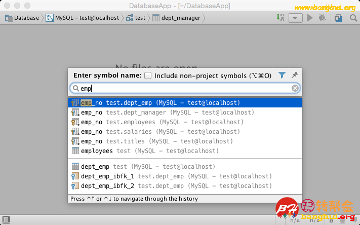The height and width of the screenshot is (225, 360).
Task: Click the key-column icon of test.dept_manager row
Action: pyautogui.click(x=75, y=113)
